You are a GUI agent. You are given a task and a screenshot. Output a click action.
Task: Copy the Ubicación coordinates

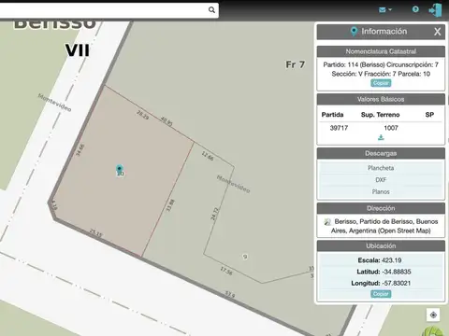381,294
